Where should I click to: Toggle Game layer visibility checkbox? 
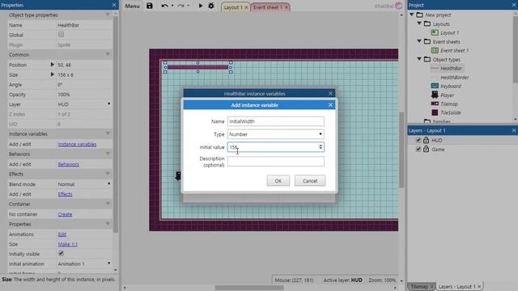(418, 149)
